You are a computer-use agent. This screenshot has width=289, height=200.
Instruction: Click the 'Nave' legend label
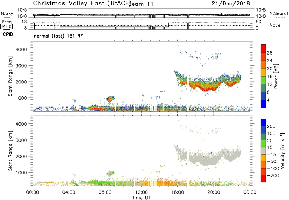[275, 25]
